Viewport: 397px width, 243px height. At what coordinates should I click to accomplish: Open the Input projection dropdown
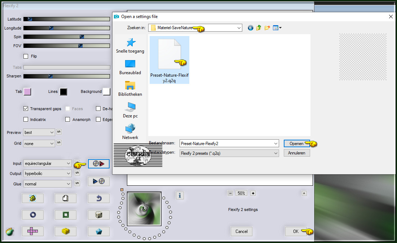pyautogui.click(x=47, y=163)
